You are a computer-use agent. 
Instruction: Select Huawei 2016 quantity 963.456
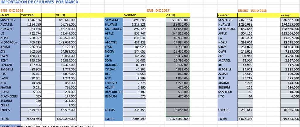coord(31,29)
